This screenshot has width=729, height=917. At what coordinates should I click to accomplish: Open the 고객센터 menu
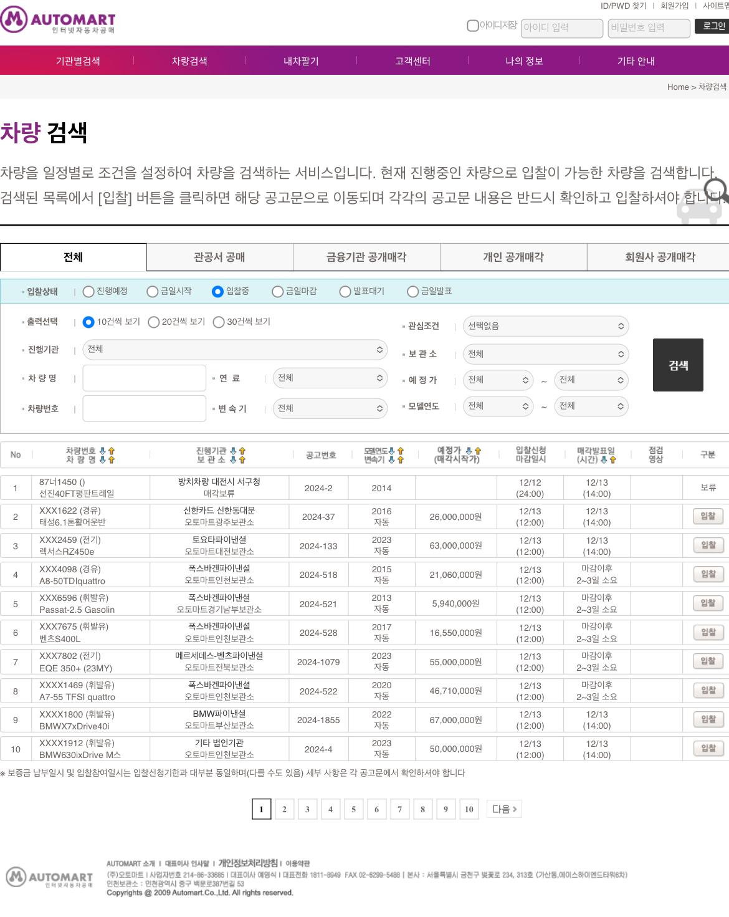412,61
